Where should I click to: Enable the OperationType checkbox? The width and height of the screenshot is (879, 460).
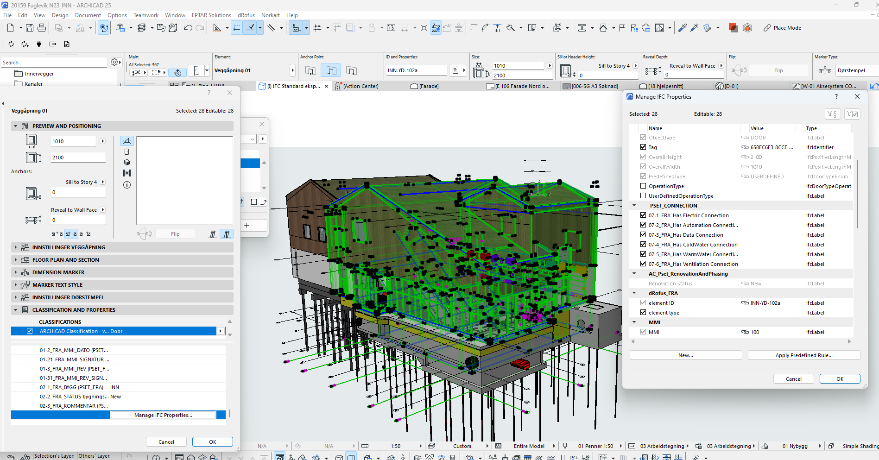click(x=643, y=186)
